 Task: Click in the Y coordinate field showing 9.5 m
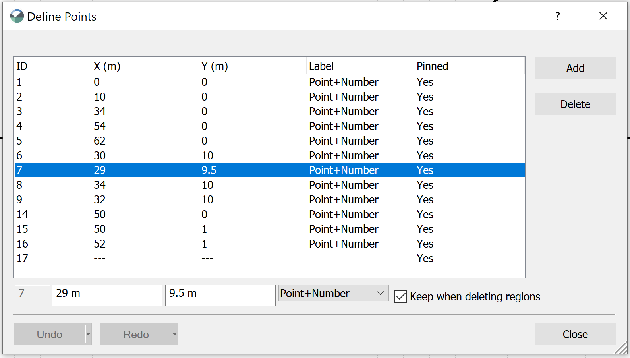coord(220,295)
